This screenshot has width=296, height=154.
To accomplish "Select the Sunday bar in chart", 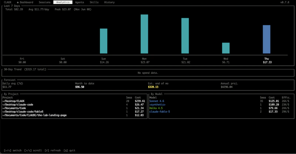I will [x=104, y=41].
